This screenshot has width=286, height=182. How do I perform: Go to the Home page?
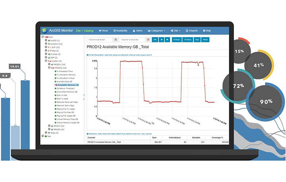click(103, 31)
